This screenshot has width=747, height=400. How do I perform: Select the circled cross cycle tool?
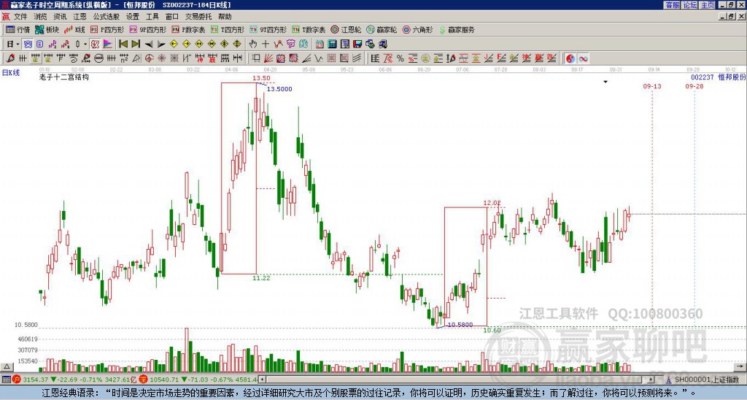(149, 58)
